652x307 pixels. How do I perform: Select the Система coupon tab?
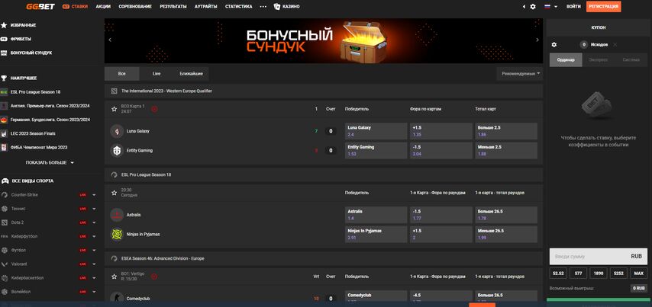[x=631, y=59]
